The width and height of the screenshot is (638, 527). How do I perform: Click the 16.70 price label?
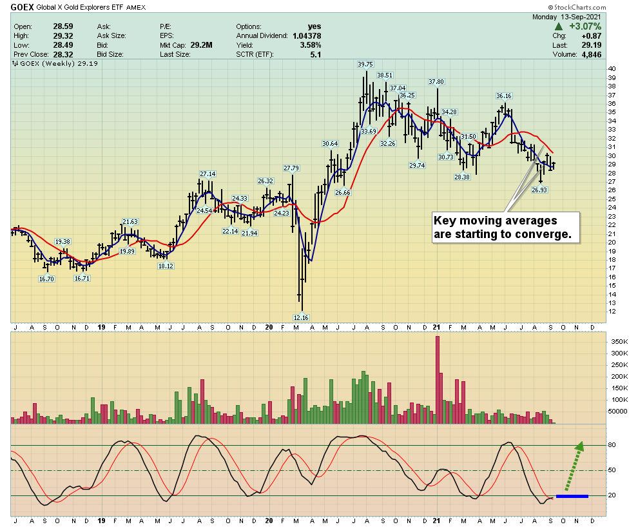(x=46, y=279)
